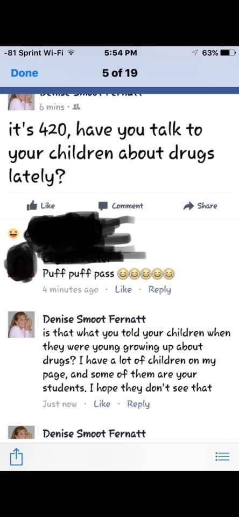Open the list view icon at bottom right

click(222, 457)
